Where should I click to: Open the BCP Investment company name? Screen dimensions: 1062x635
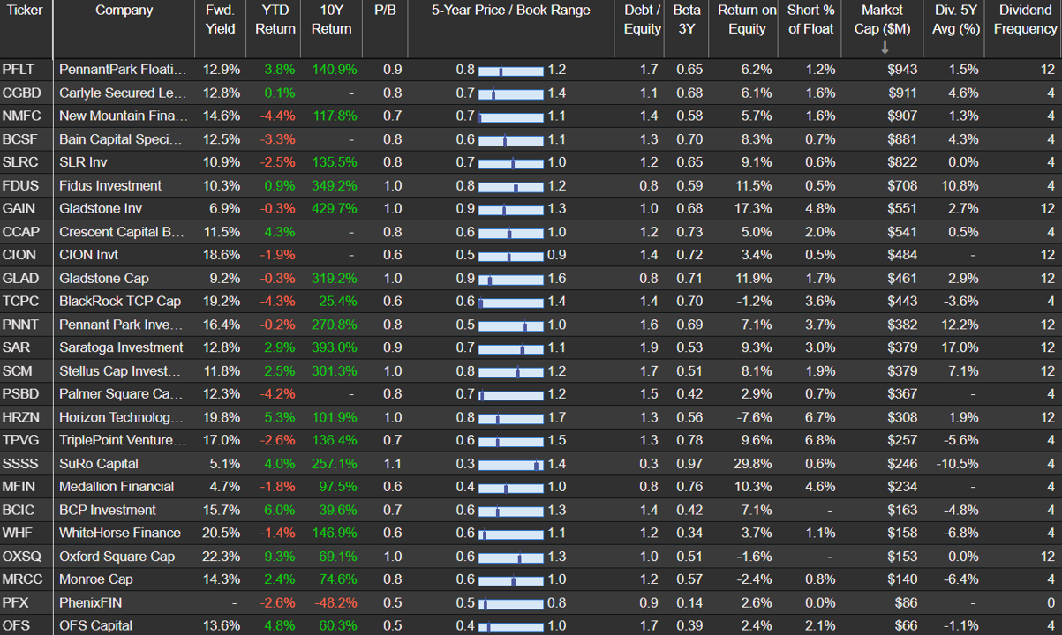pos(108,510)
